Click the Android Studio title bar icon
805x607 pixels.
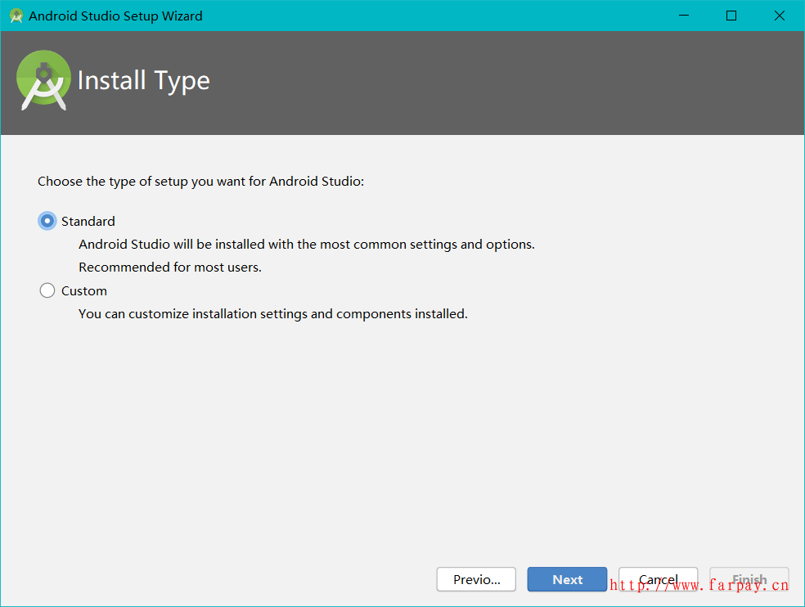pyautogui.click(x=16, y=16)
